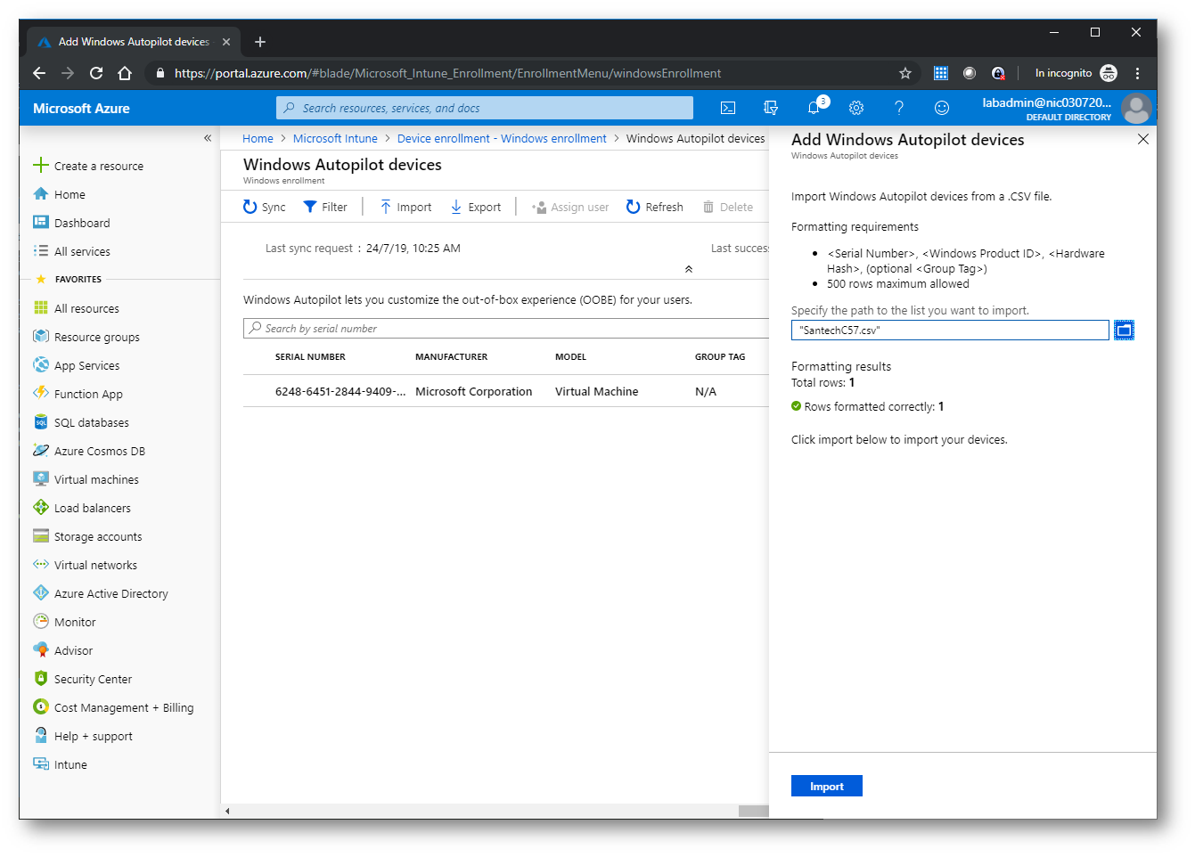
Task: Open Azure Cloud Shell icon
Action: [728, 108]
